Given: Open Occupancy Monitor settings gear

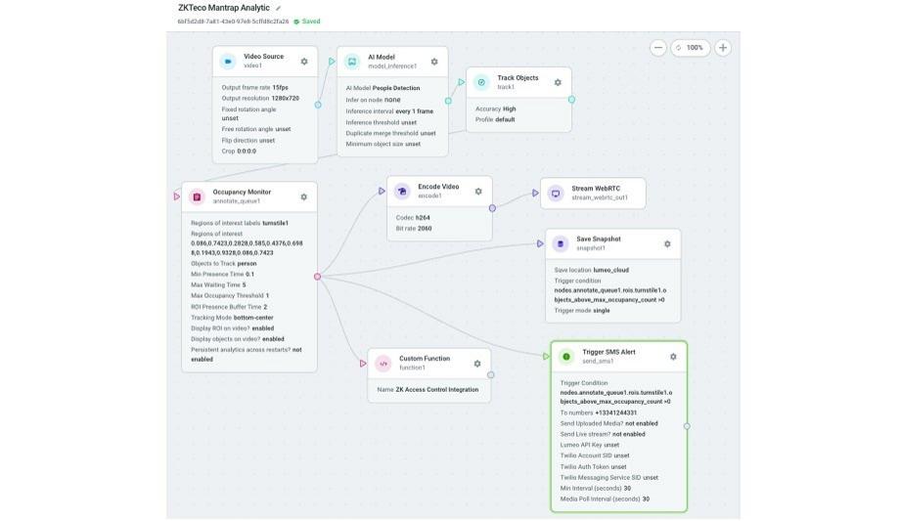Looking at the screenshot, I should click(x=304, y=196).
